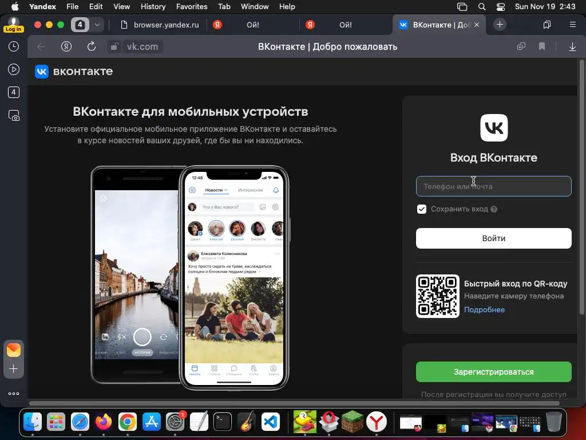Open the downloads arrow icon

click(572, 47)
